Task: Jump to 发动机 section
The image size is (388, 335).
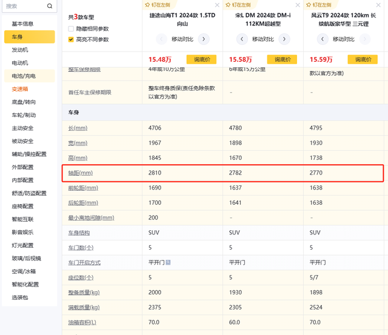Action: (x=20, y=50)
